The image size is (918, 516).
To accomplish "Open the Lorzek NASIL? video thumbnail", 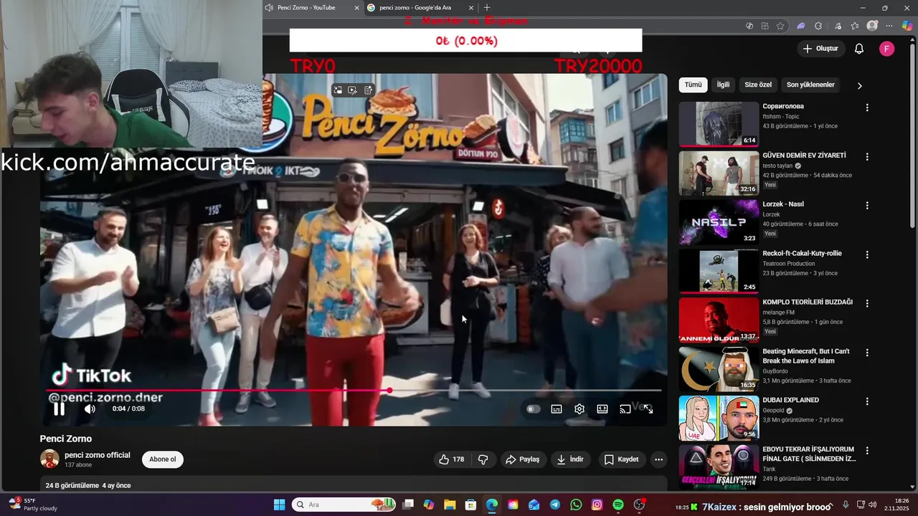I will coord(719,222).
